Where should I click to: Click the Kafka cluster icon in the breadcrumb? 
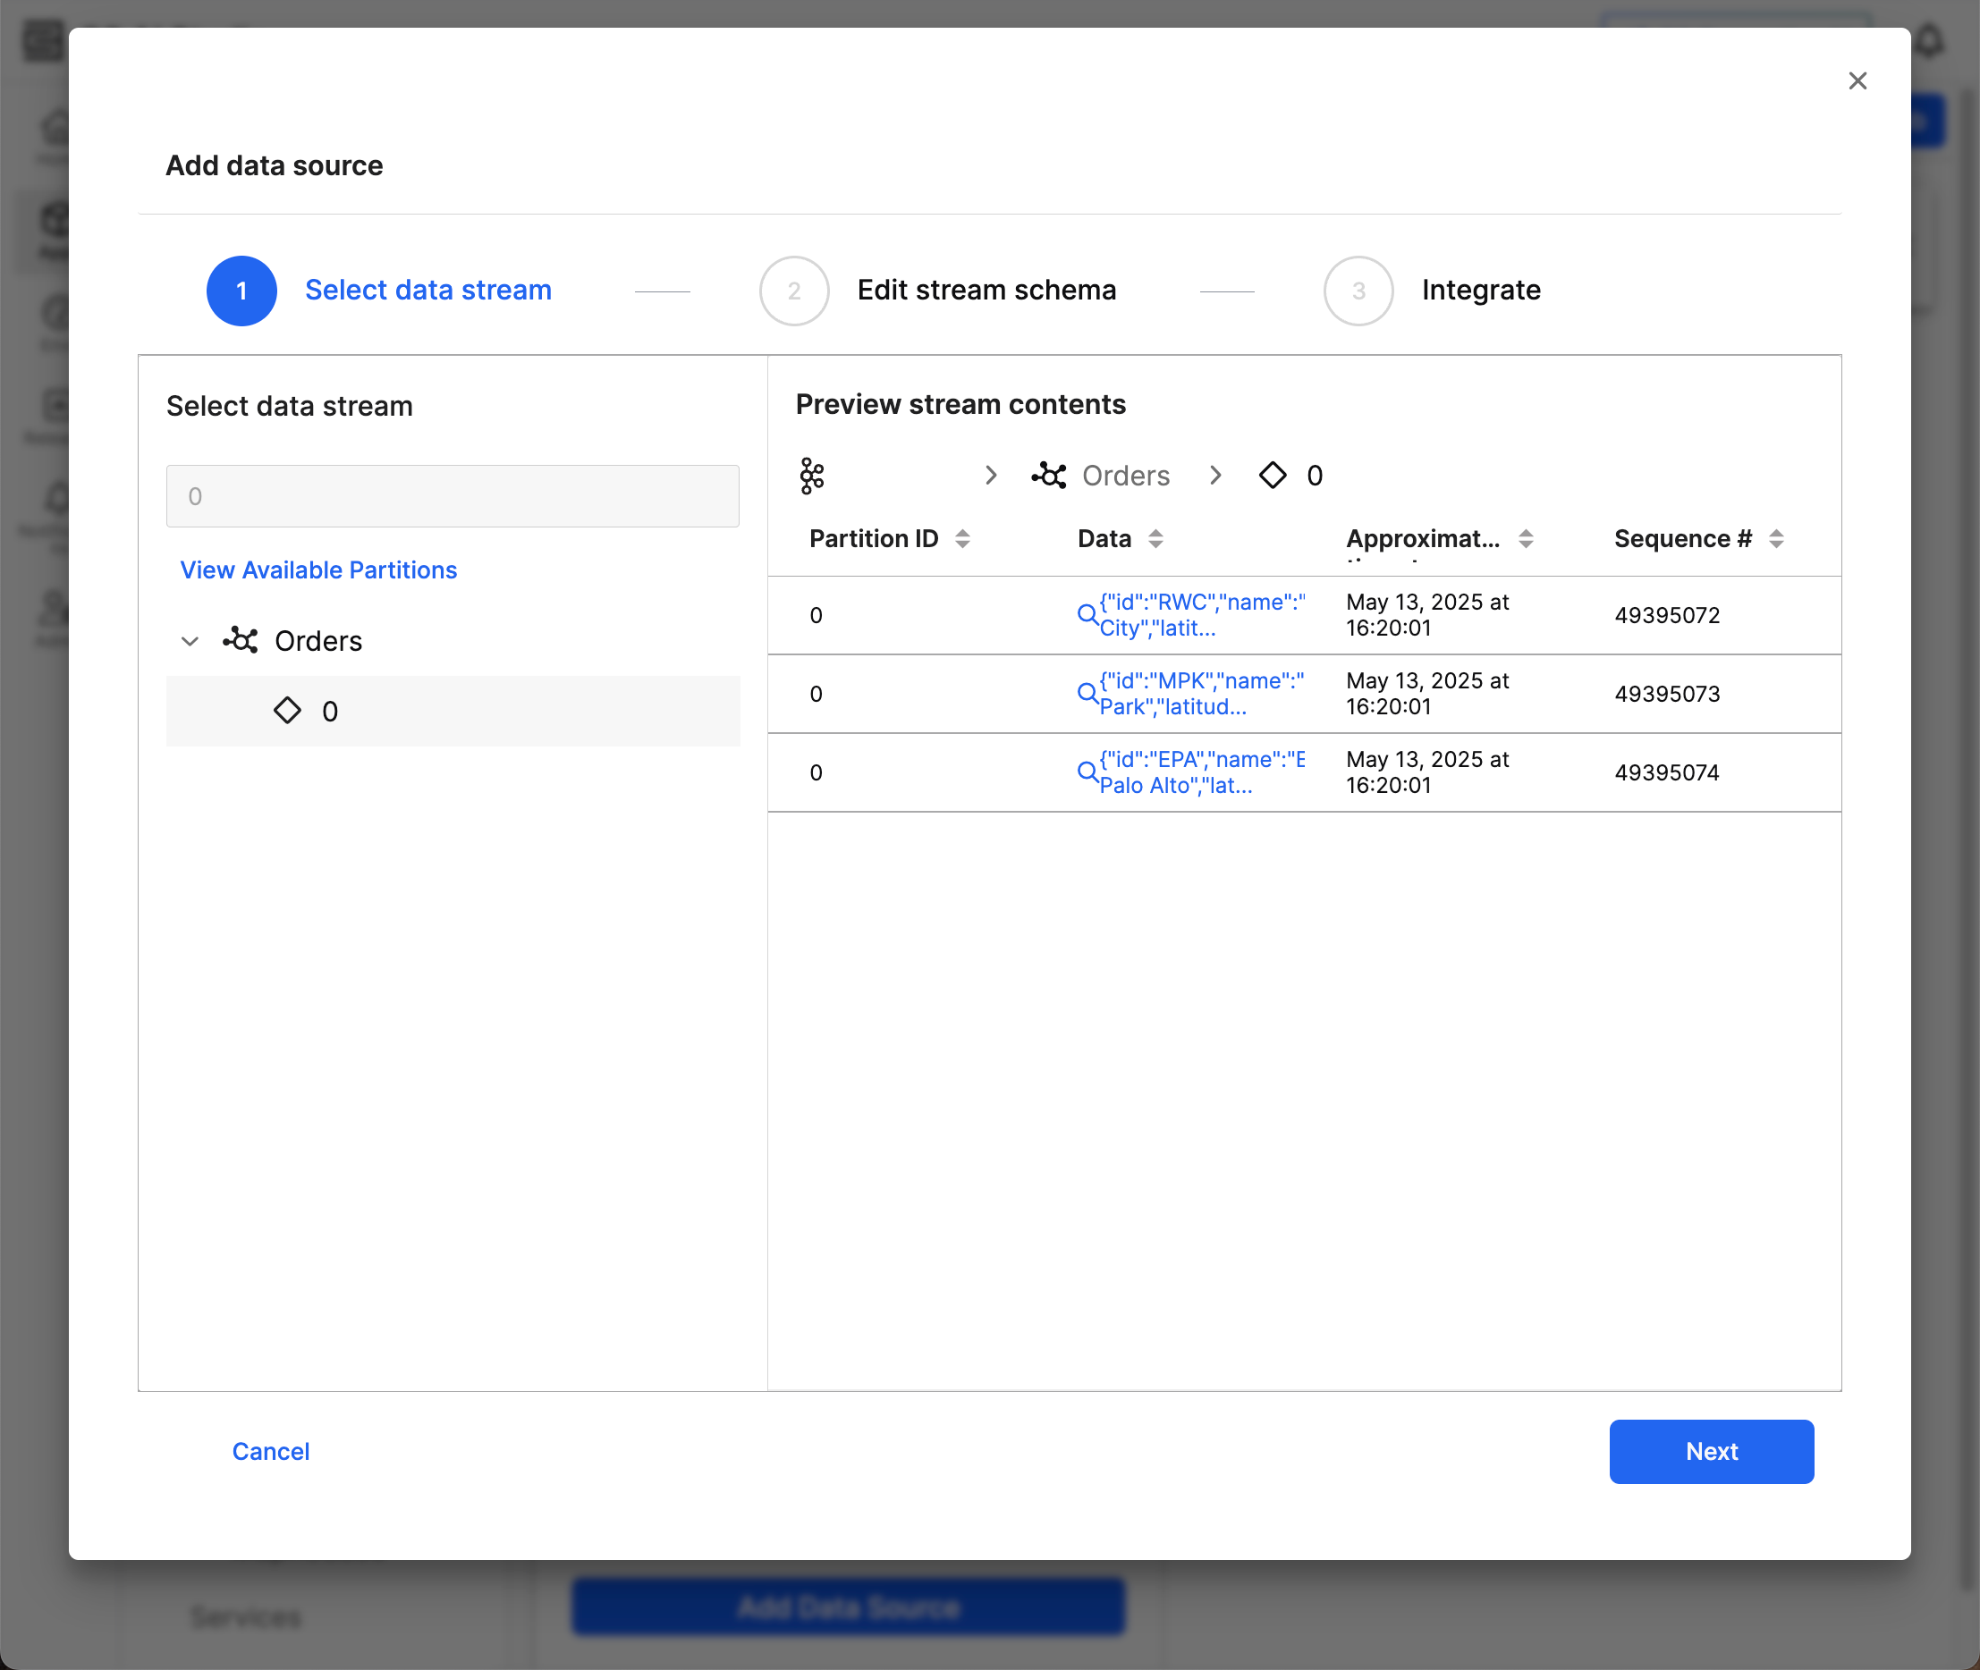click(812, 476)
